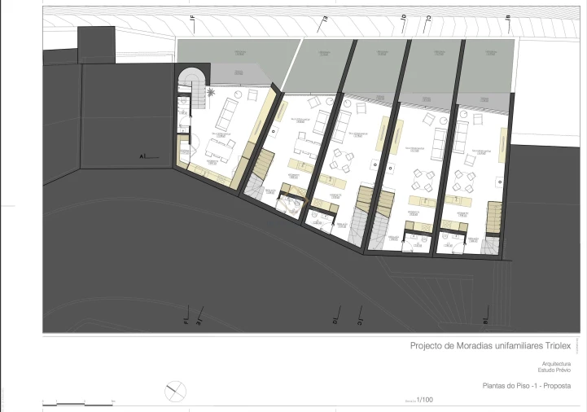
Task: Click the dining table in leftmost unit
Action: (219, 147)
